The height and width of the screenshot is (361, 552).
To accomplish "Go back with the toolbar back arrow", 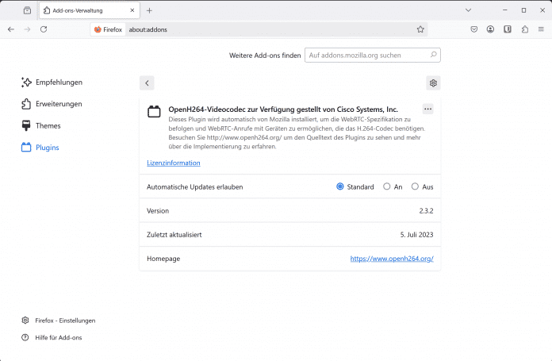I will coord(11,29).
